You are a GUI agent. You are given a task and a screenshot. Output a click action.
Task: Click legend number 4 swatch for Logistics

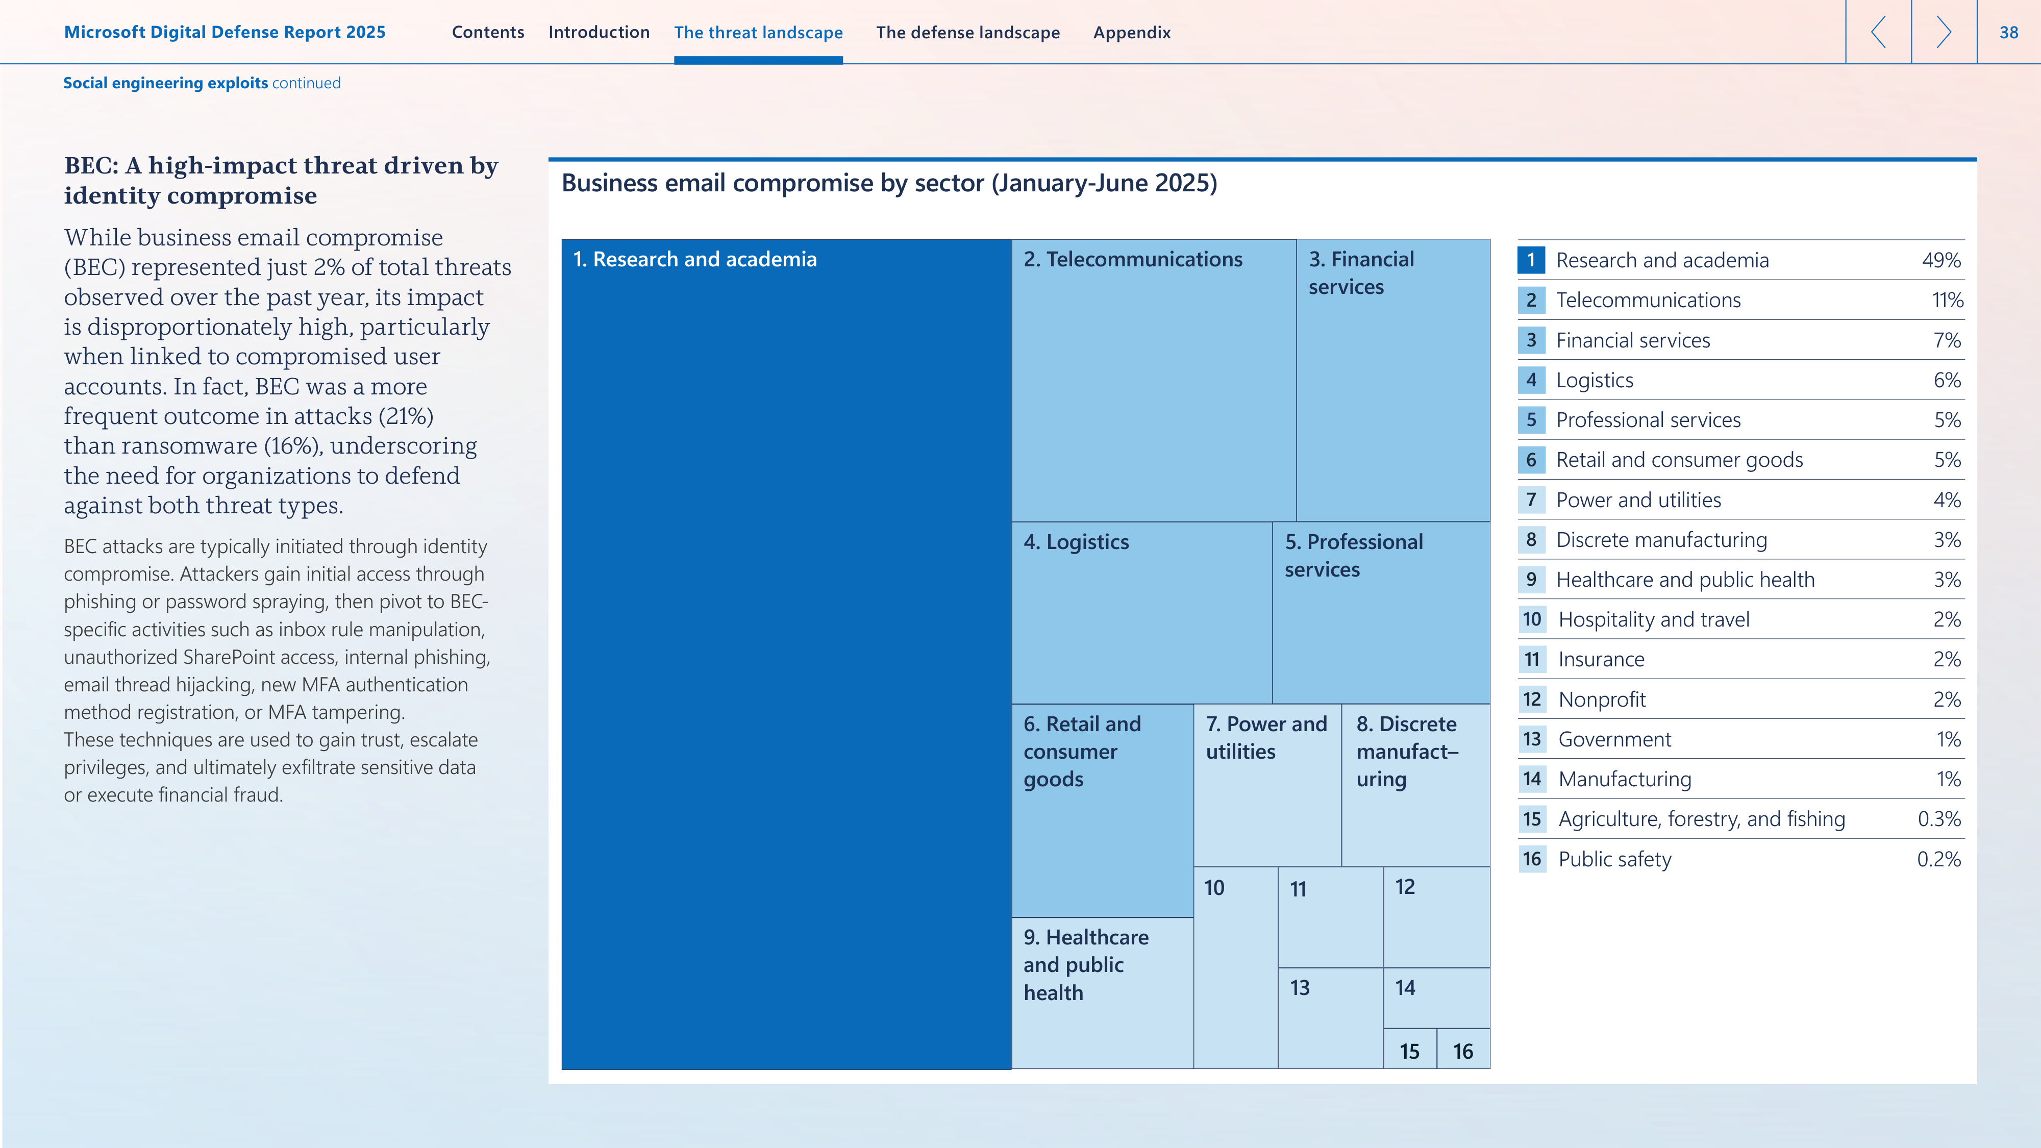pyautogui.click(x=1531, y=380)
